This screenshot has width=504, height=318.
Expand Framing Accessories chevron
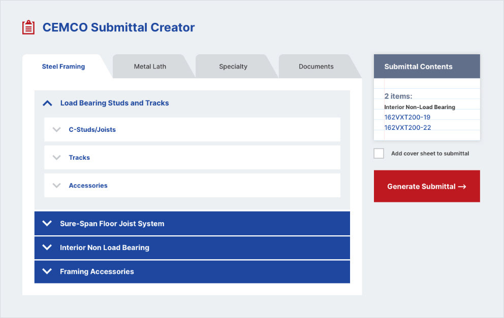tap(47, 271)
